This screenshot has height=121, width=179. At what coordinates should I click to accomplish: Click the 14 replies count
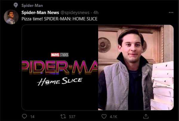pyautogui.click(x=32, y=117)
